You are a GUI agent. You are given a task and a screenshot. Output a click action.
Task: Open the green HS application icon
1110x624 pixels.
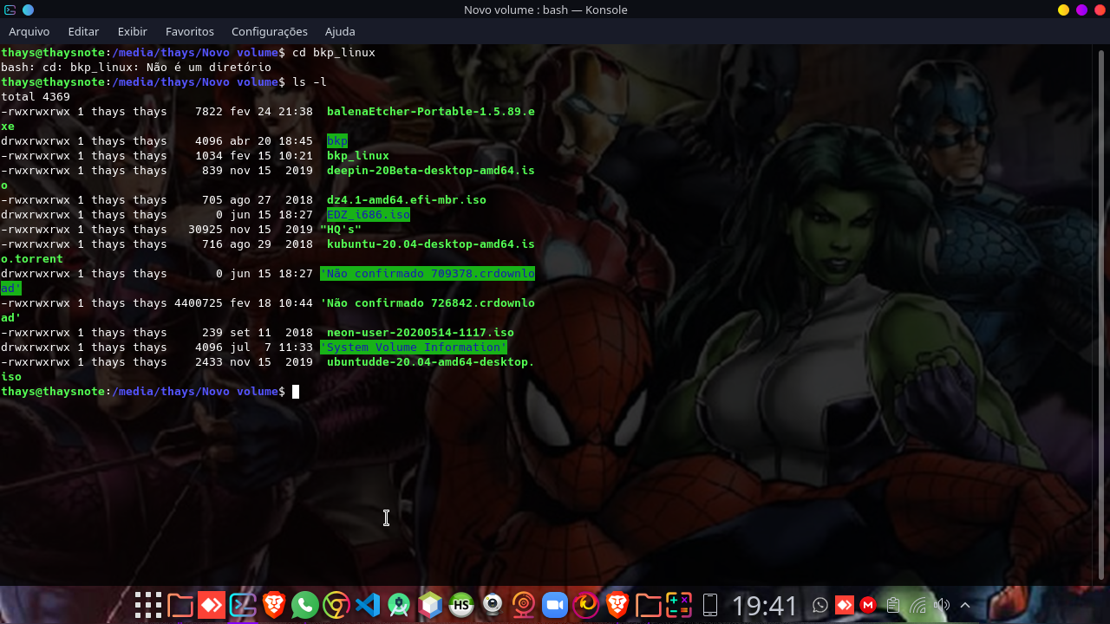[x=461, y=605]
